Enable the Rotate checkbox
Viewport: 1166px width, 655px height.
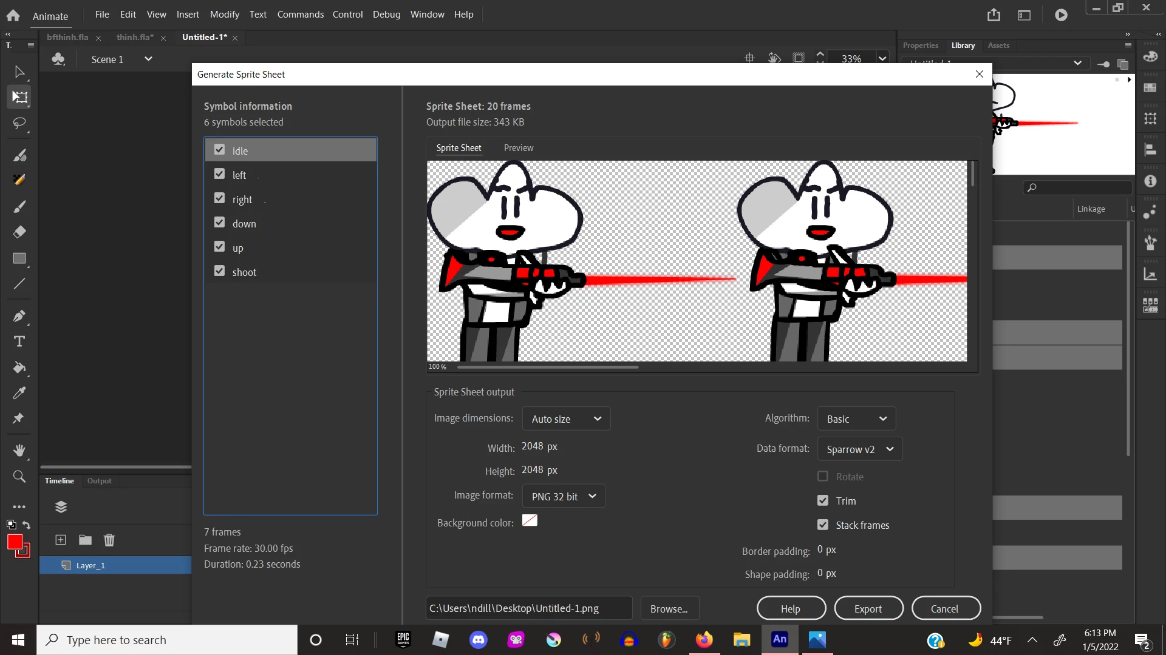click(823, 476)
